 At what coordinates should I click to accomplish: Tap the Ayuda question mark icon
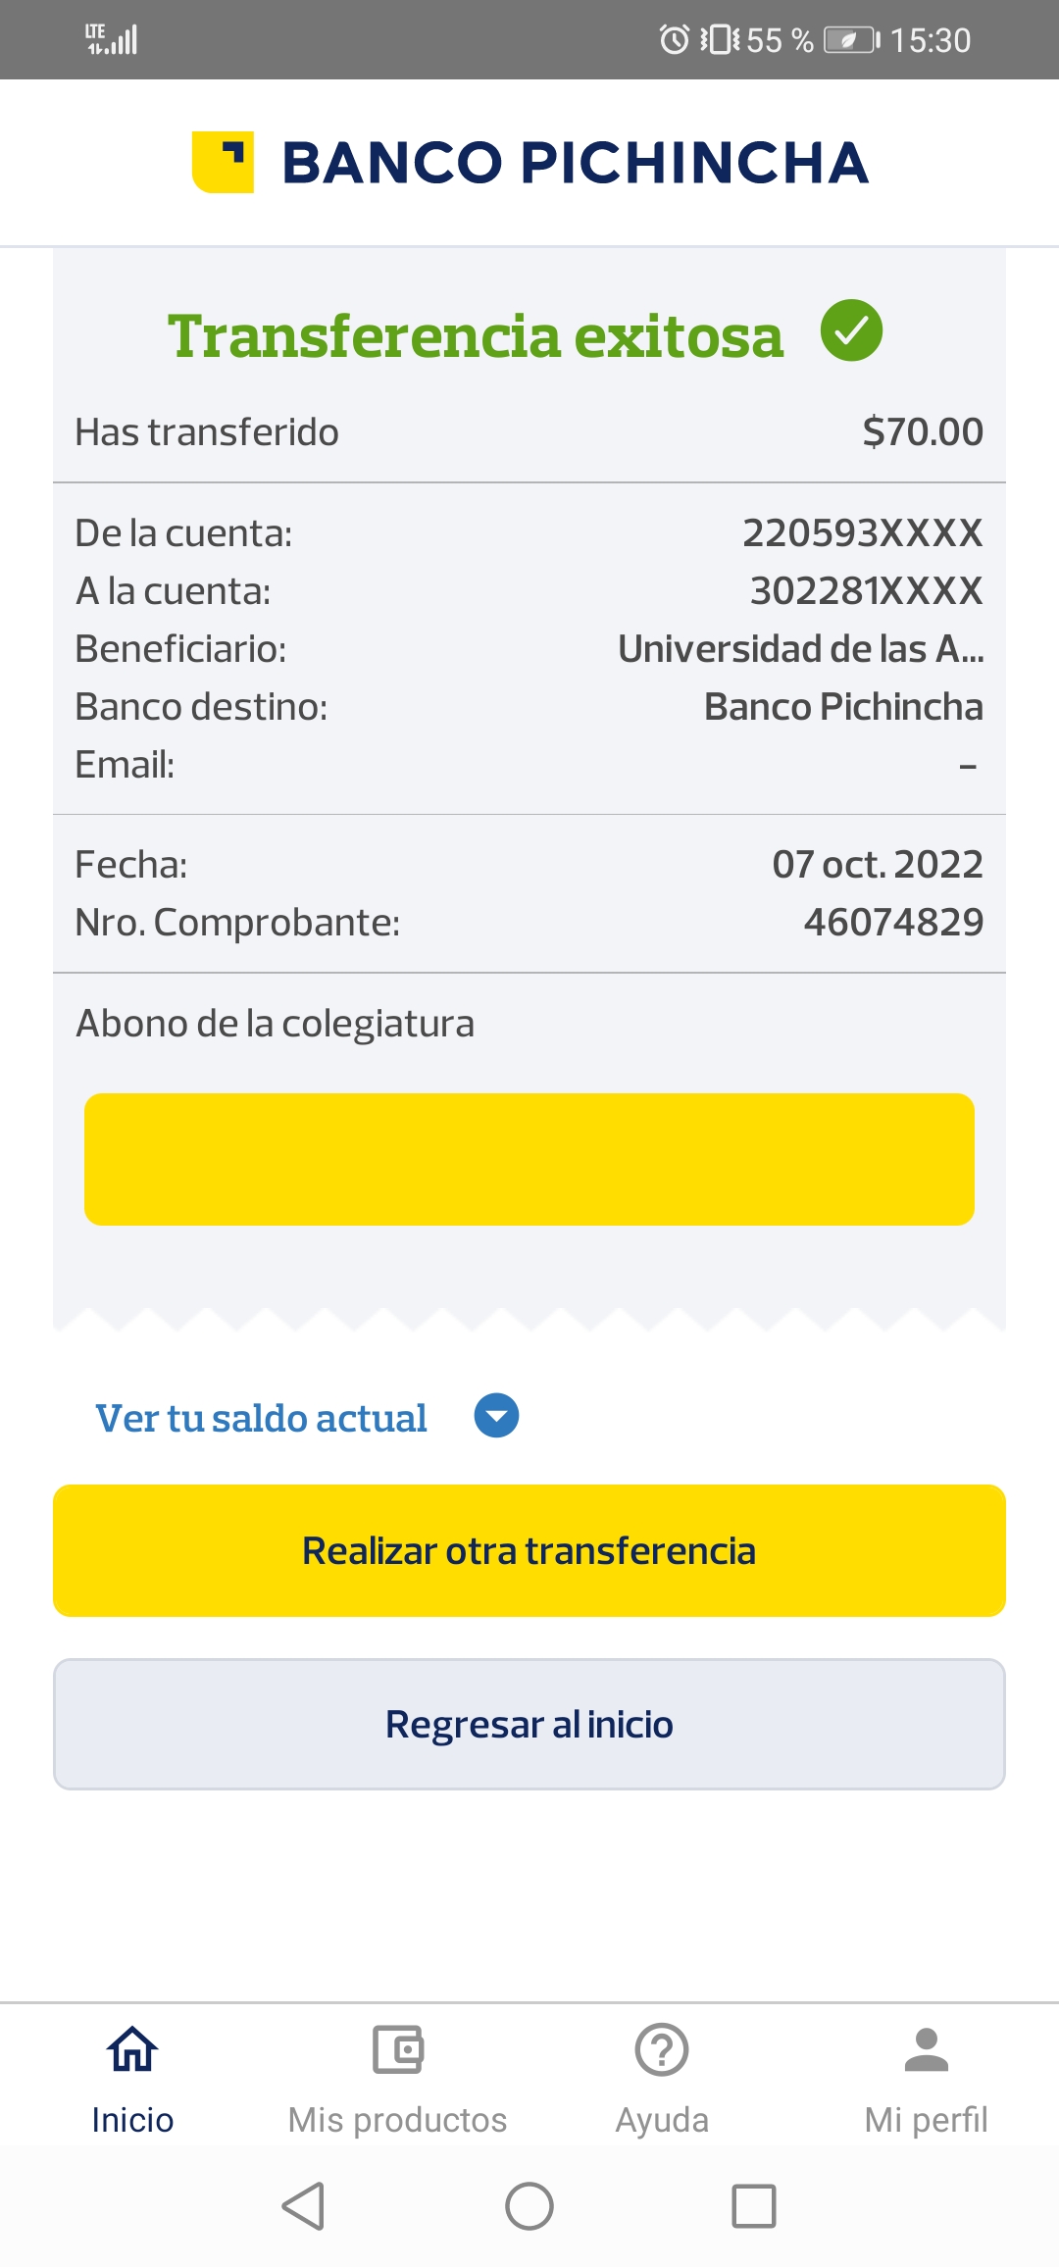(x=662, y=2049)
